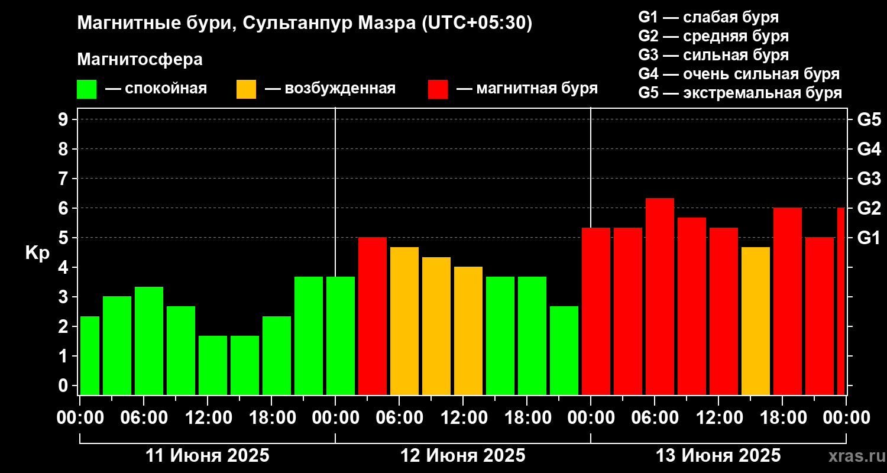This screenshot has height=473, width=887.
Task: Click the 'G1 — слабая буря' legend line
Action: click(708, 17)
